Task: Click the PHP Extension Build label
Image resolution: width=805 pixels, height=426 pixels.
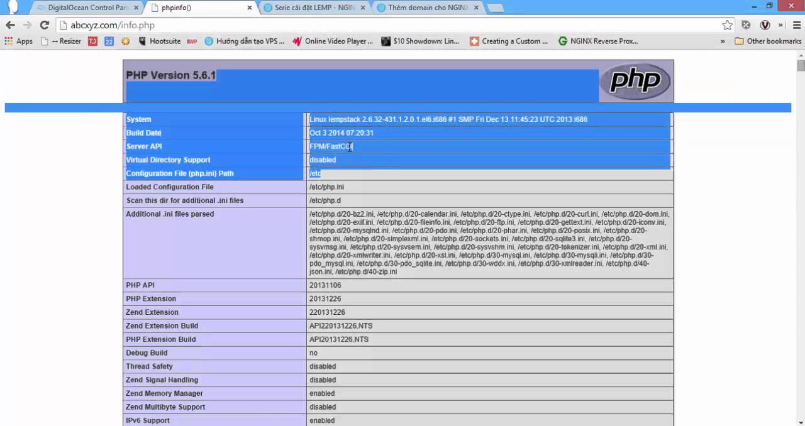Action: (161, 339)
